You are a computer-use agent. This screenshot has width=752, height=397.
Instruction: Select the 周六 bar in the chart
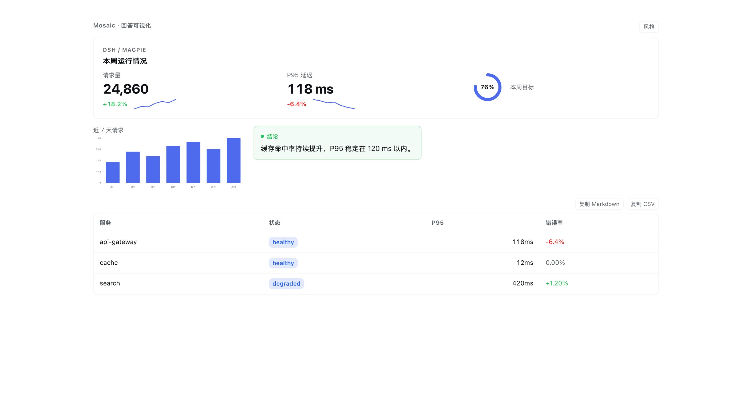(x=213, y=166)
